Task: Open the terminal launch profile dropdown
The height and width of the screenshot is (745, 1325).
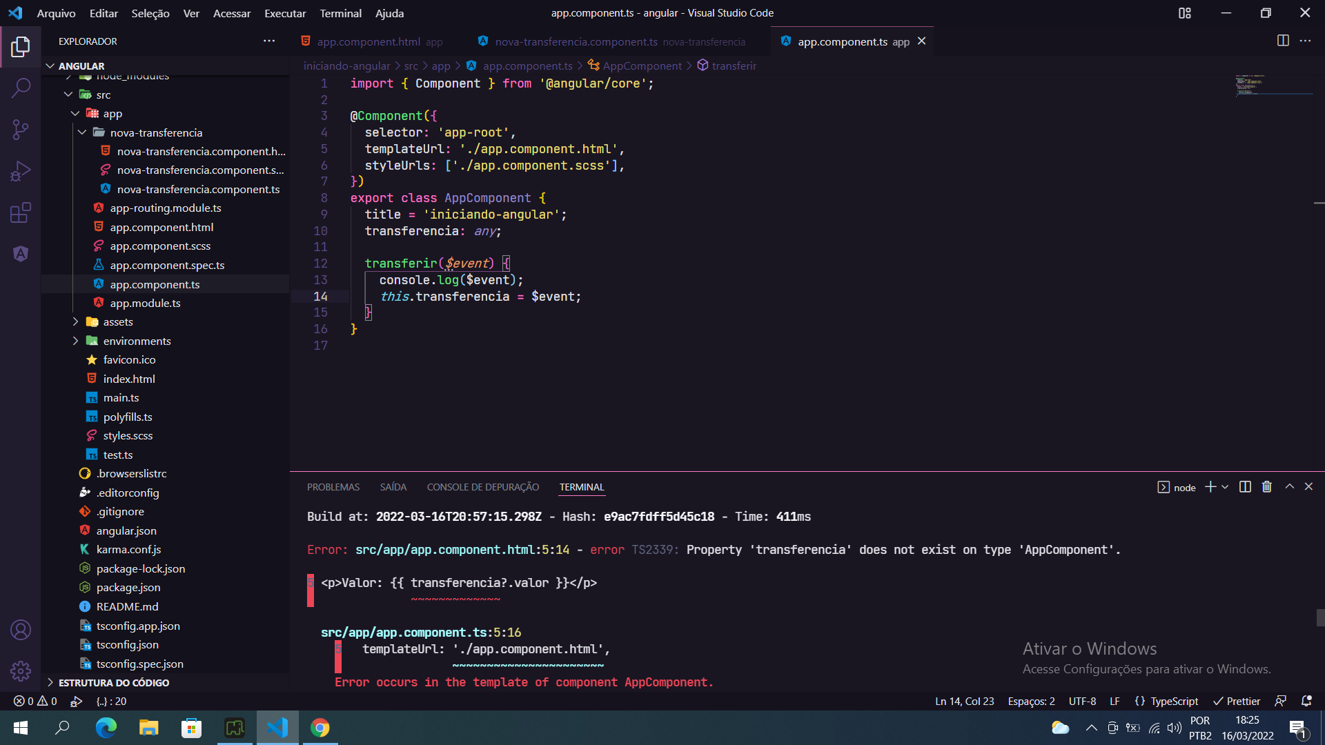Action: tap(1225, 487)
